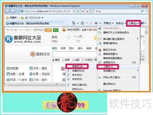This screenshot has height=115, width=153.
Task: Click the 新闻 search category link
Action: pyautogui.click(x=89, y=48)
